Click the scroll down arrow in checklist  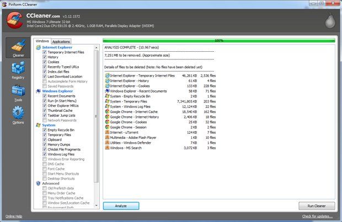(x=96, y=205)
